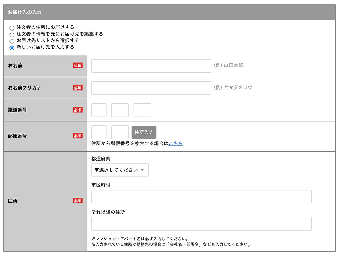Select 新しいお届け先を入力する radio button
This screenshot has height=256, width=339.
pos(12,48)
